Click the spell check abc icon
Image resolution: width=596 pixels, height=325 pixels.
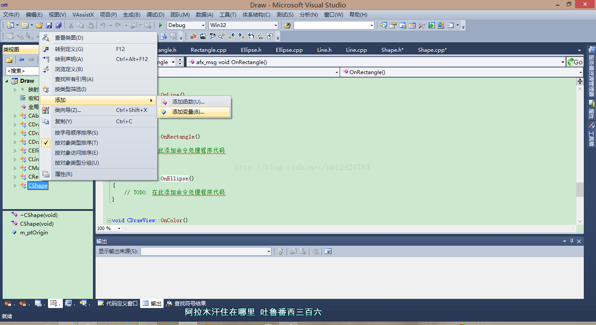point(260,36)
